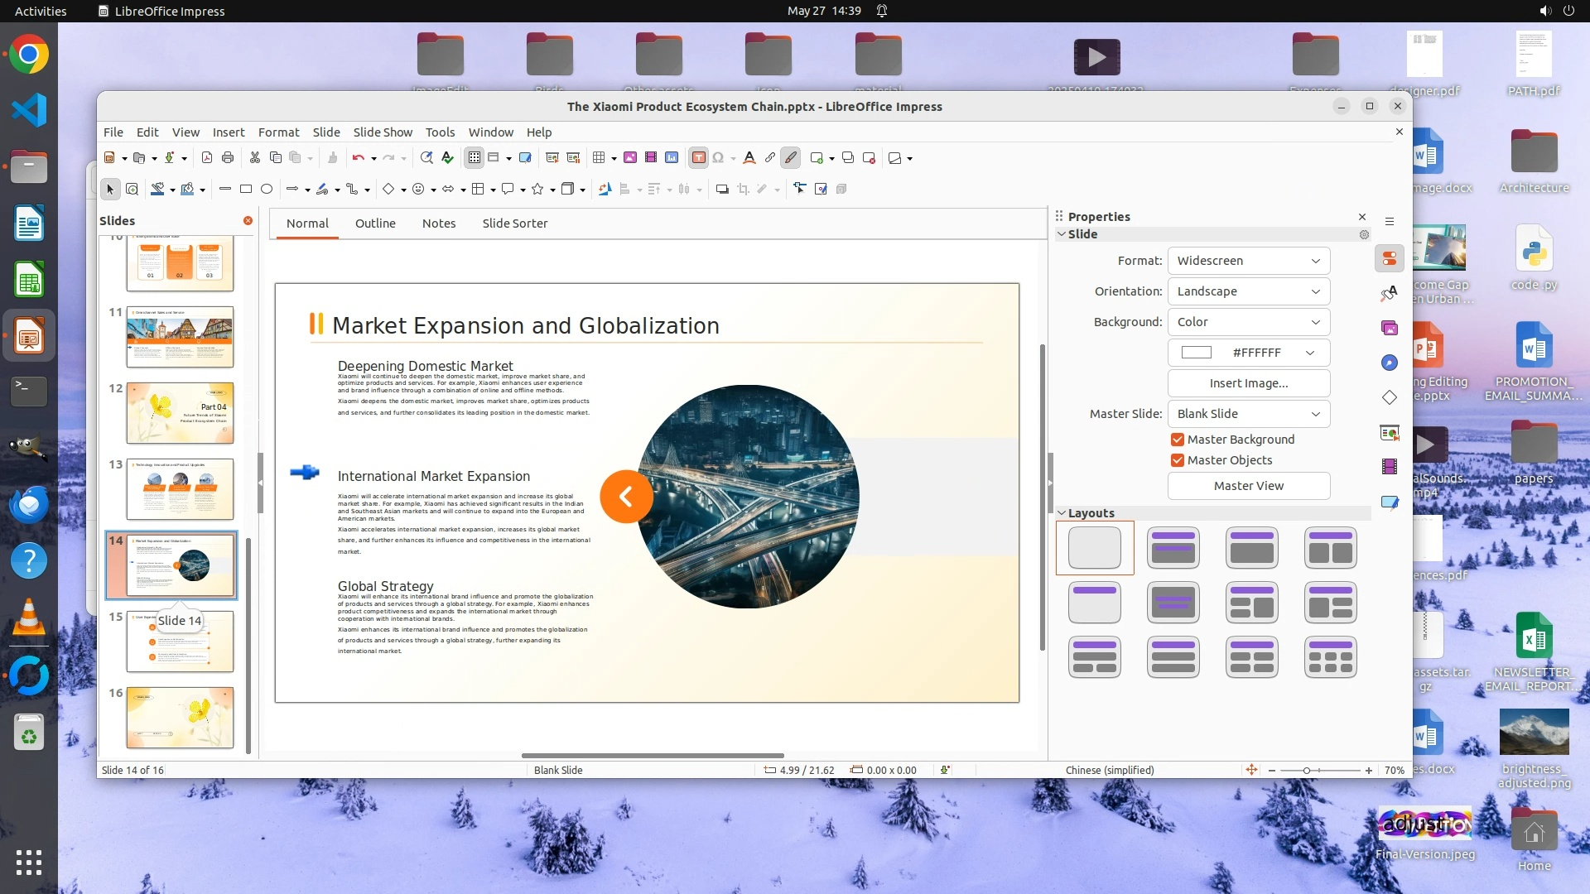Open the #FFFFFF background color picker
1590x894 pixels.
[1248, 353]
